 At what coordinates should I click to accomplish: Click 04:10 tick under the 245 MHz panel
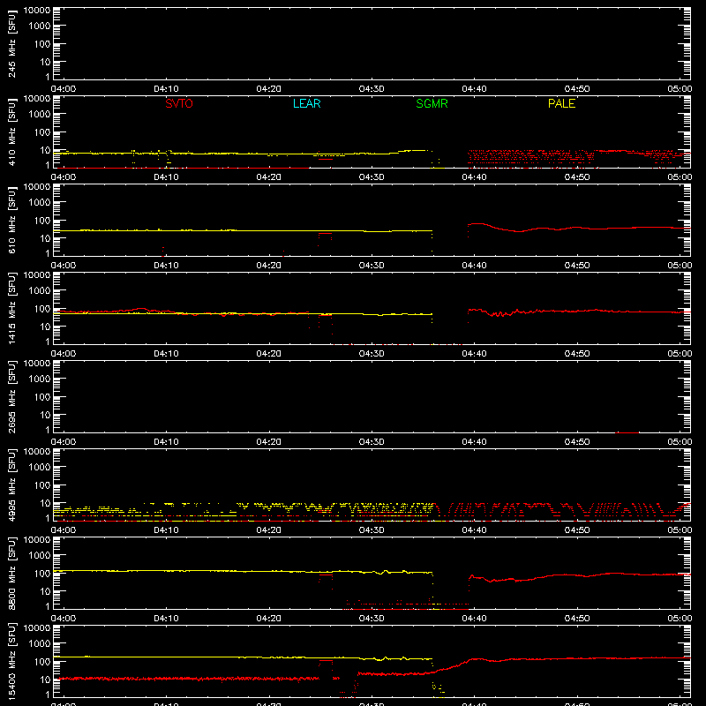(166, 89)
